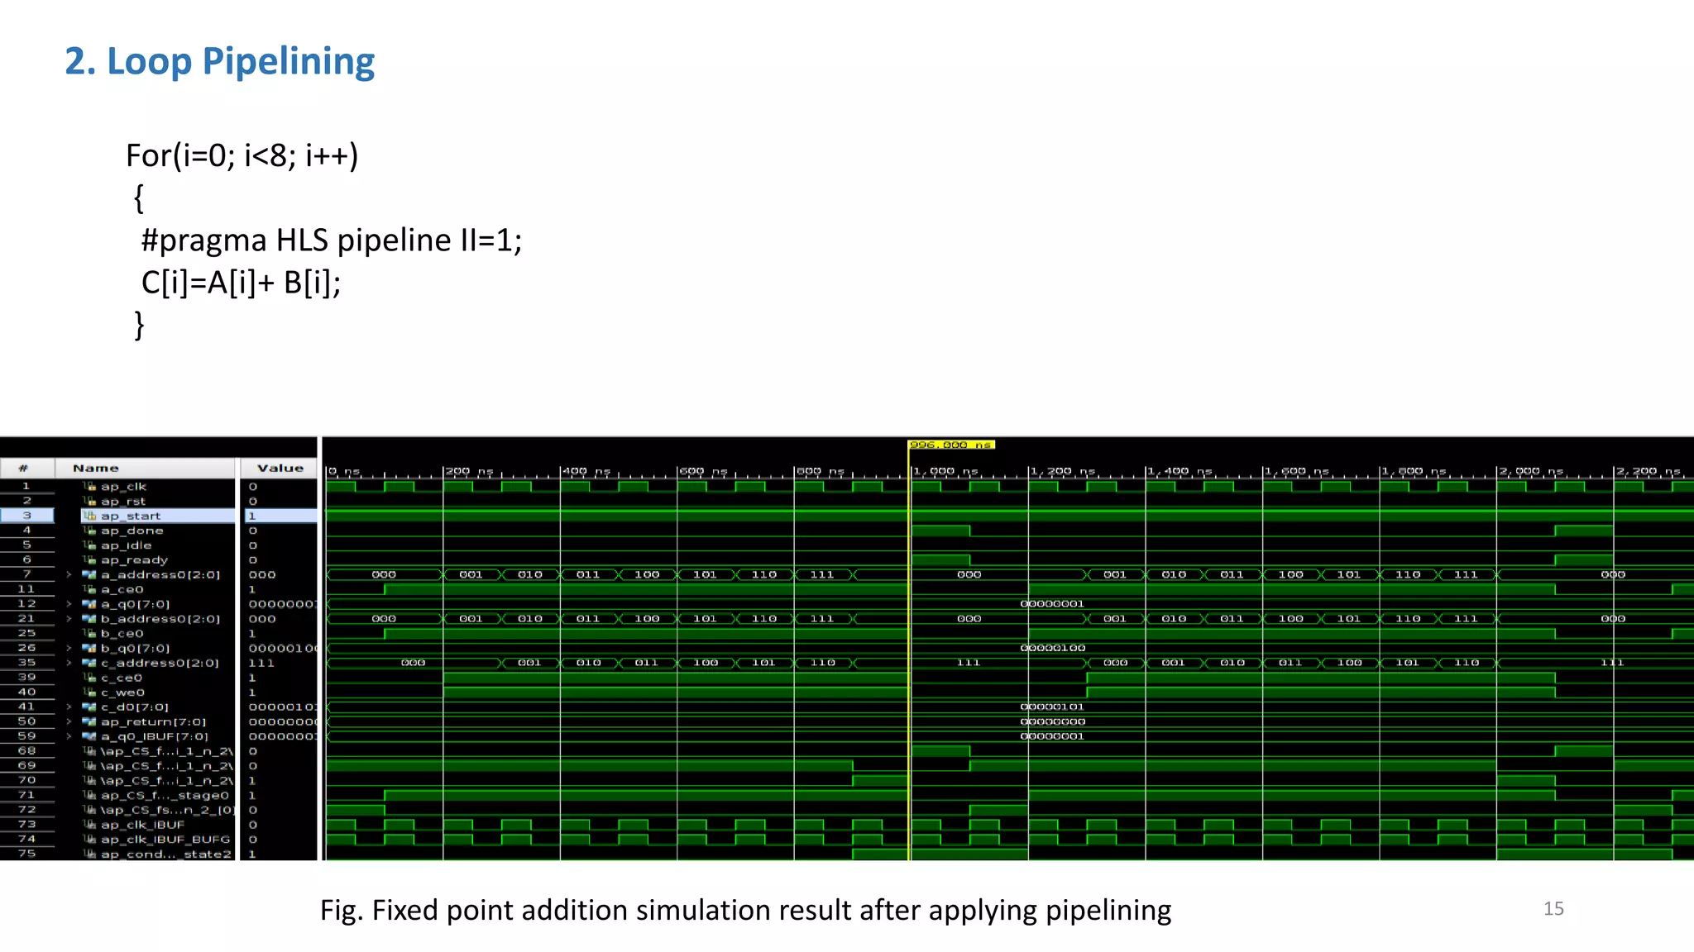
Task: Click the signal icon beside ap_rst
Action: (90, 502)
